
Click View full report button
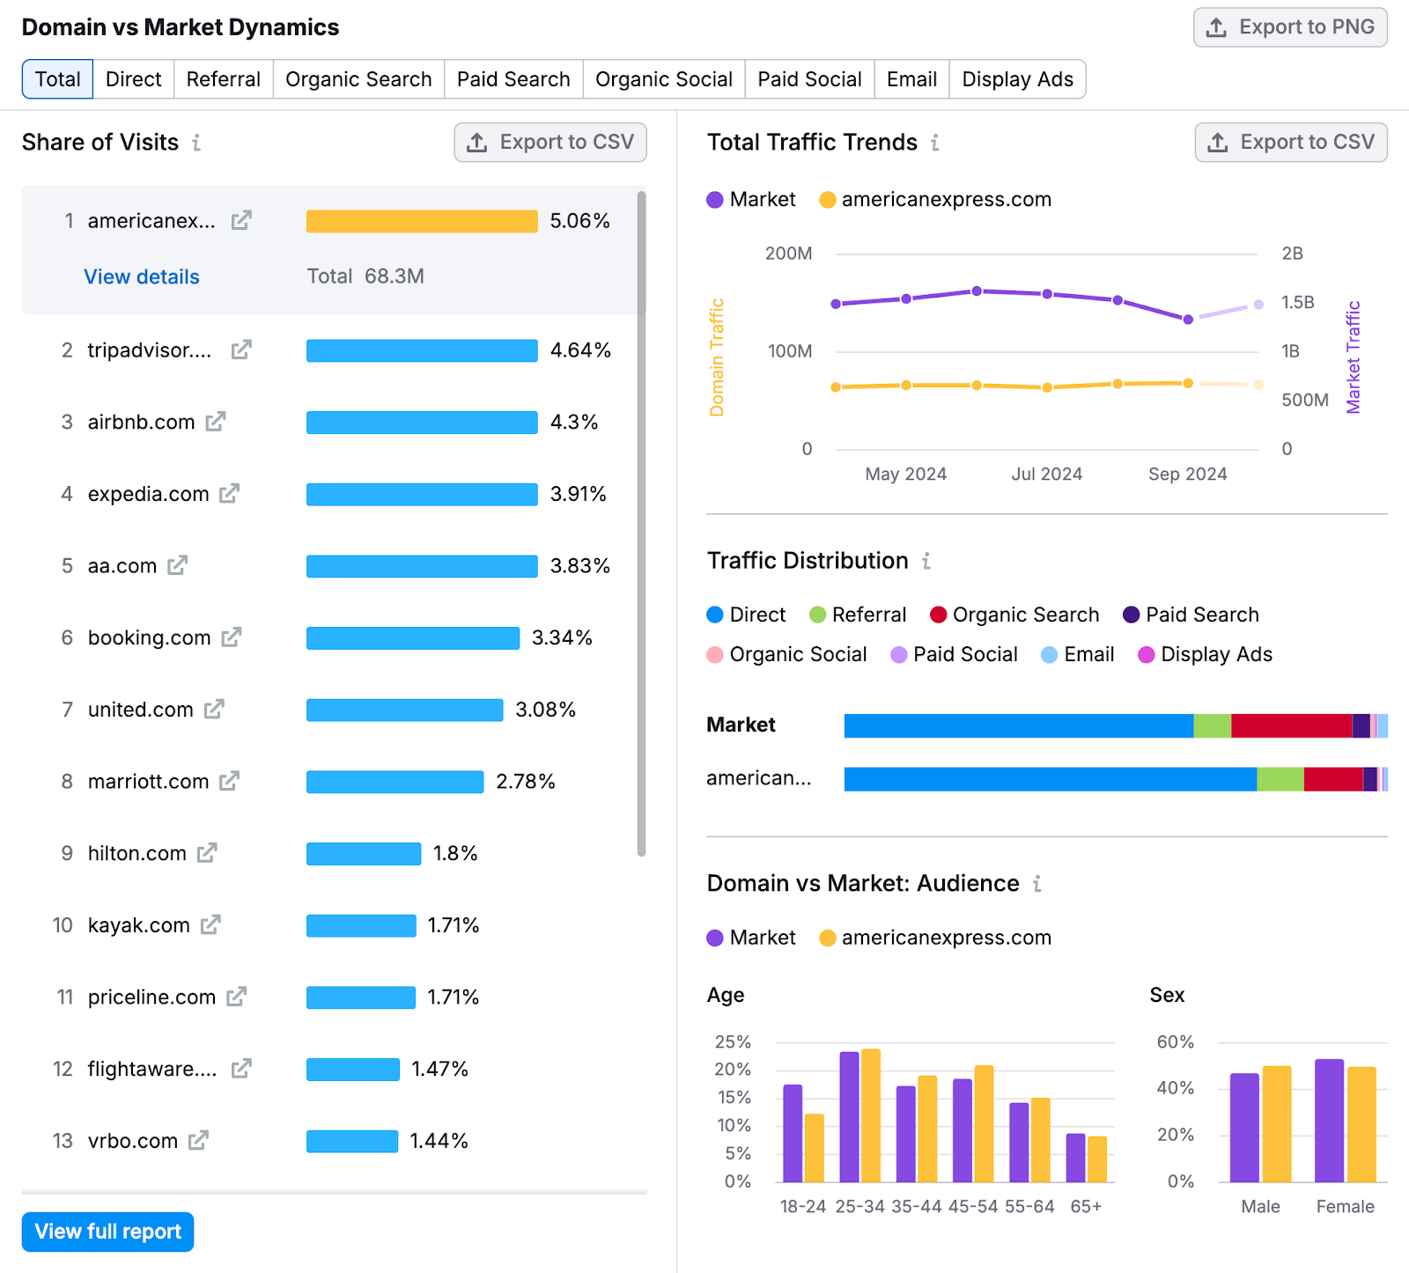click(x=107, y=1232)
